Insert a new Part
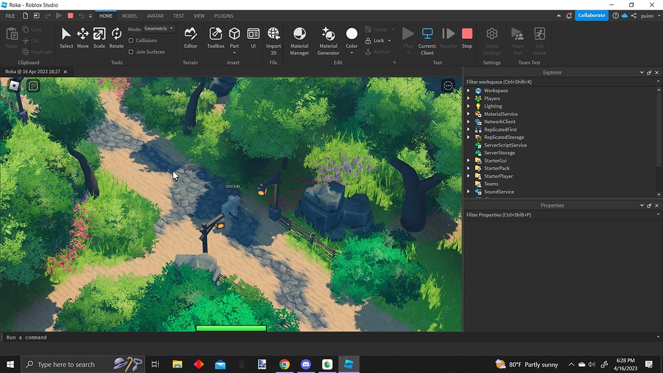This screenshot has width=663, height=373. pyautogui.click(x=234, y=38)
